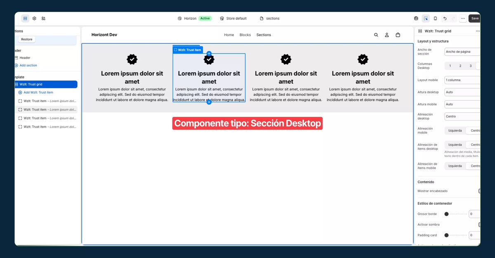Click Blocks in store preview navigation

(x=245, y=35)
